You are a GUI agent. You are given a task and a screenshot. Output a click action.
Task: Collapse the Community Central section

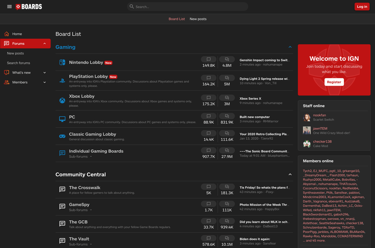(290, 175)
